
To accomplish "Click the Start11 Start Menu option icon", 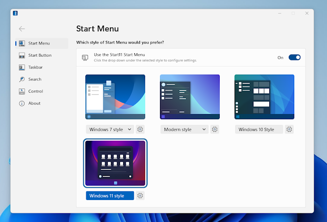I will pyautogui.click(x=85, y=58).
